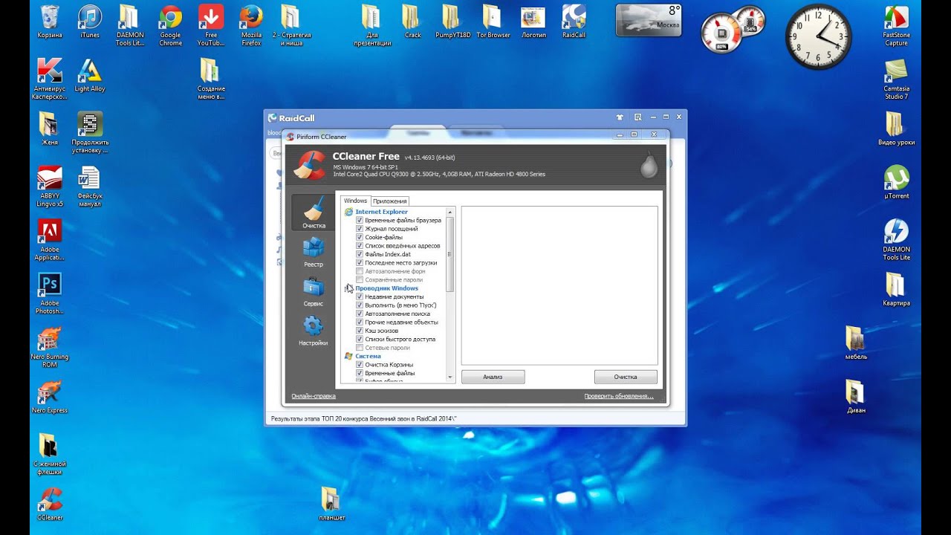Open the Camtasia Studio 7 shortcut
The image size is (951, 535).
point(896,79)
